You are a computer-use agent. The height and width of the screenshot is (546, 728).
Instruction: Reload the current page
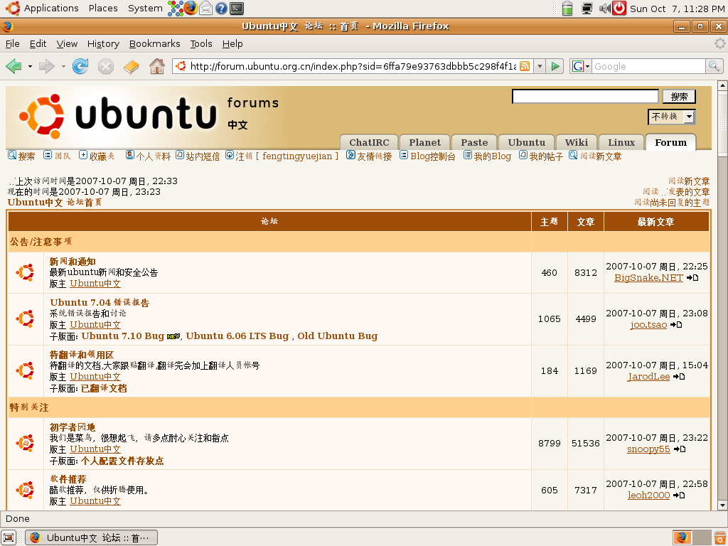point(80,66)
